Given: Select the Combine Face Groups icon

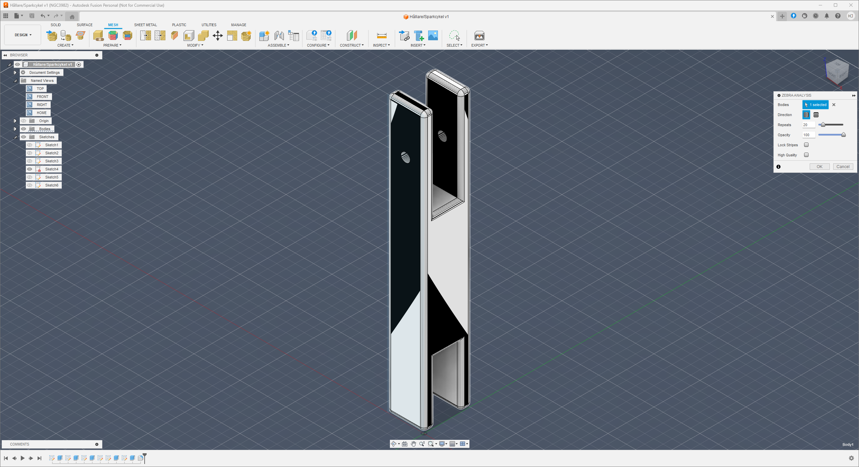Looking at the screenshot, I should tap(128, 36).
